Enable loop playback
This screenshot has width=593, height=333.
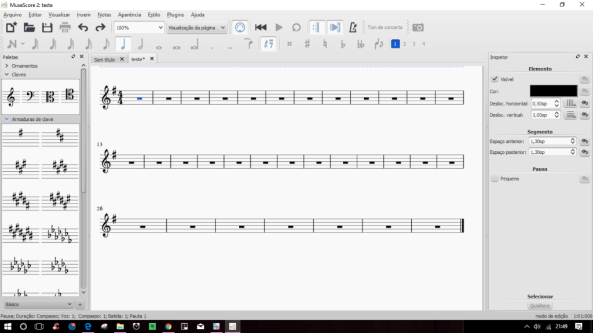(x=296, y=27)
